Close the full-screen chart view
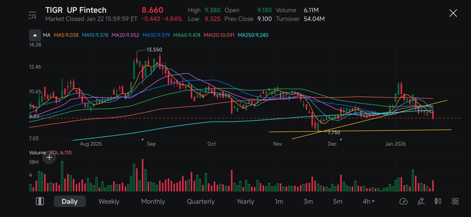The image size is (471, 217). point(453,13)
